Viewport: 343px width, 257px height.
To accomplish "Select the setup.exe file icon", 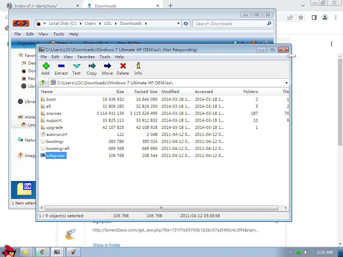I will click(43, 155).
